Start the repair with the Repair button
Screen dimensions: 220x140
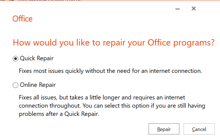164,129
